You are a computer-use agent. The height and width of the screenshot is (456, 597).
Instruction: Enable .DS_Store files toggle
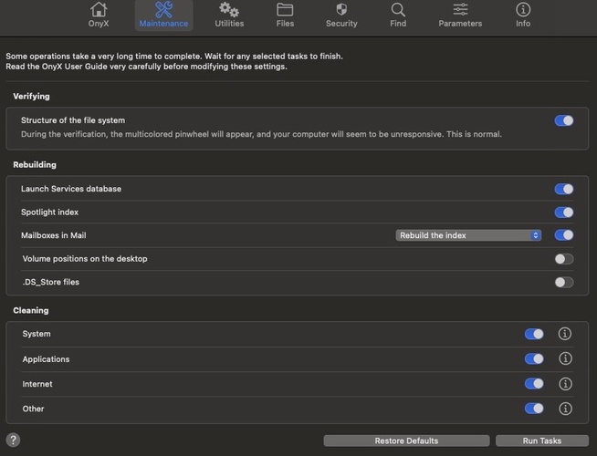coord(564,282)
